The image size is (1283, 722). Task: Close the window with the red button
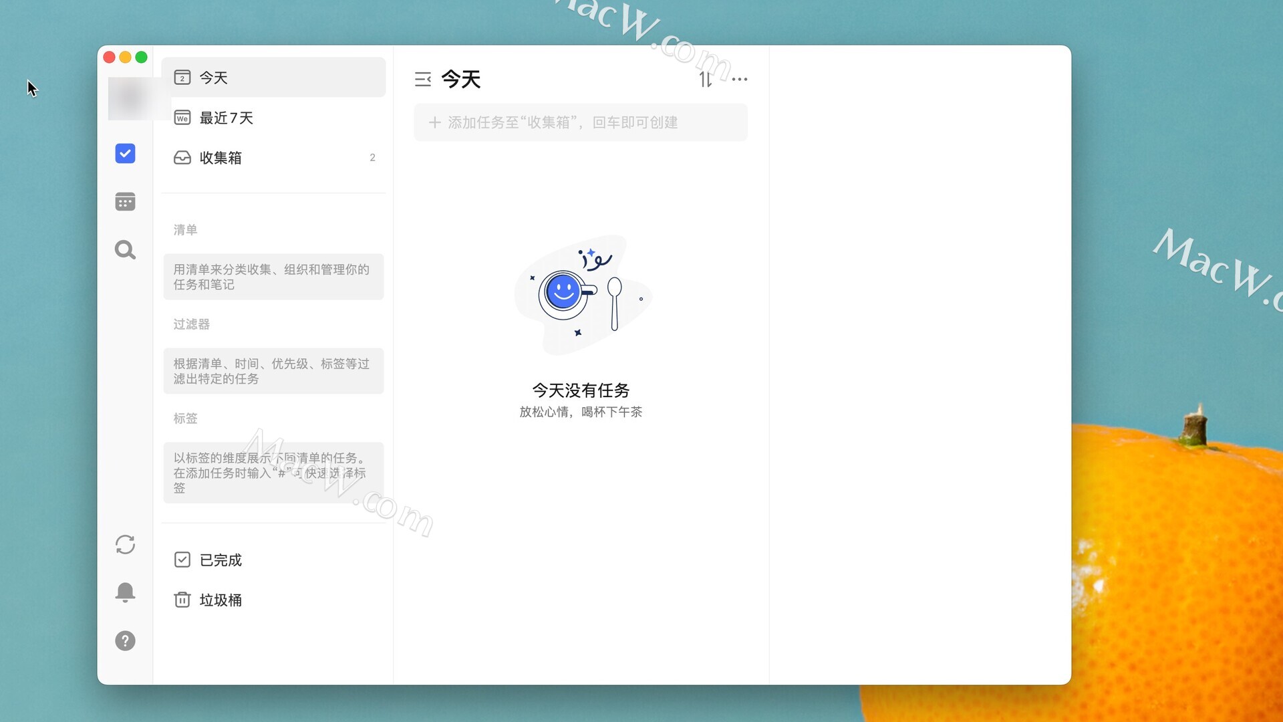point(110,57)
